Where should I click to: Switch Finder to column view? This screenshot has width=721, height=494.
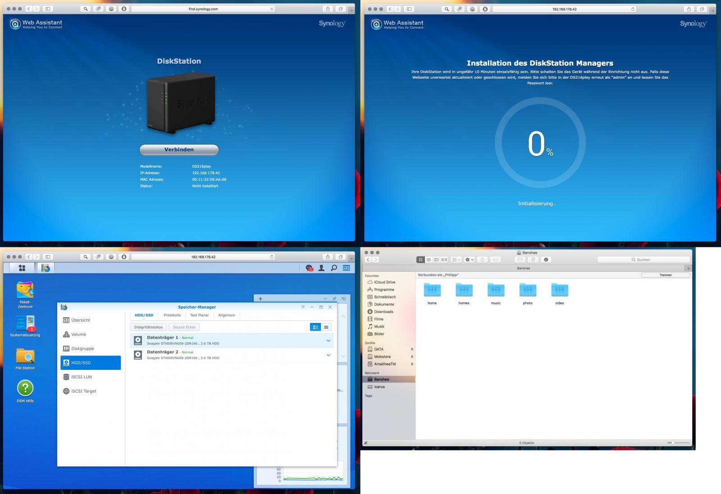coord(436,260)
